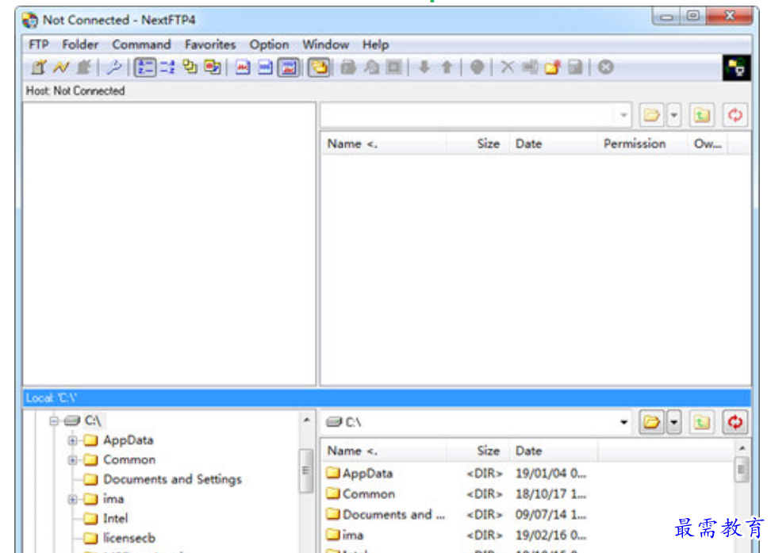Select licensecb folder in local tree
771x553 pixels.
point(128,538)
